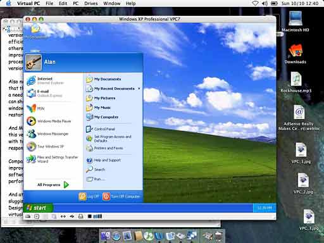This screenshot has width=324, height=243.
Task: Open the File menu
Action: [49, 3]
